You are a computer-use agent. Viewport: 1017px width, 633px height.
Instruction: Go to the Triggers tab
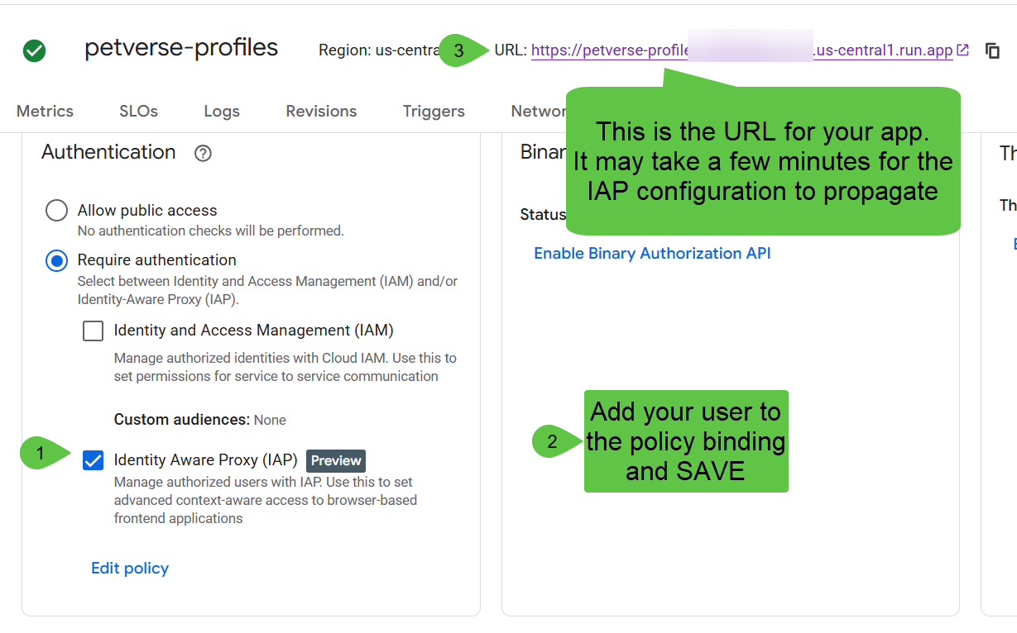click(434, 111)
